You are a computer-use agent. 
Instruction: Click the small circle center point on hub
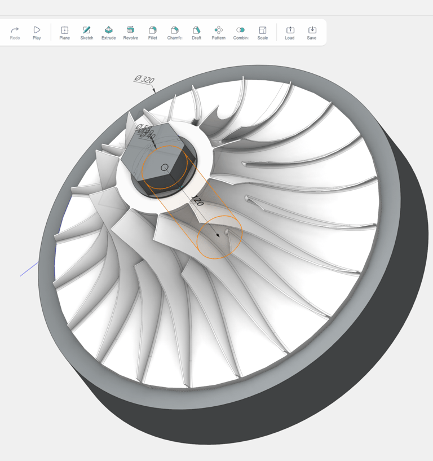(165, 168)
